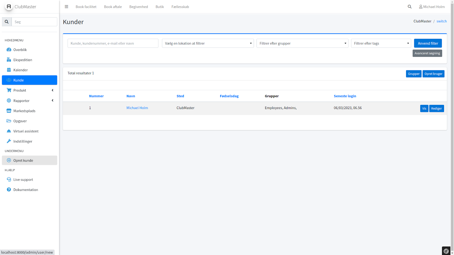Click the top-right search magnifier icon
This screenshot has height=255, width=454.
(409, 7)
